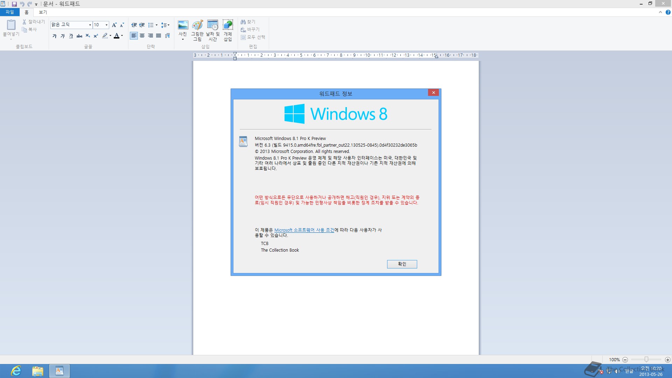Click the zoom out minus button

tap(625, 359)
